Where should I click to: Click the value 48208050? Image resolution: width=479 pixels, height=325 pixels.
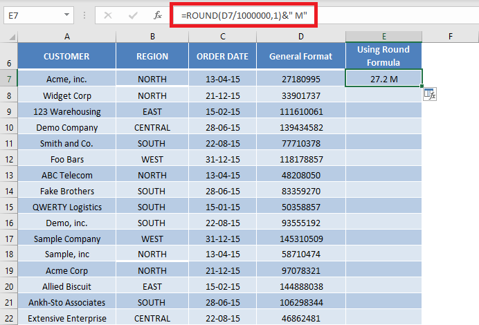click(x=301, y=175)
